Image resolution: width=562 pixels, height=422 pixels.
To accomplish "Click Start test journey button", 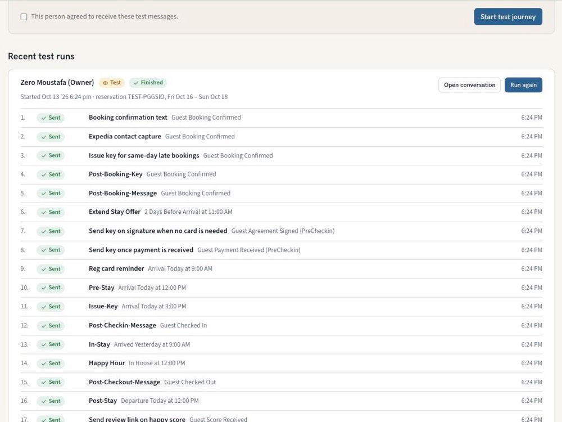I will click(x=508, y=17).
